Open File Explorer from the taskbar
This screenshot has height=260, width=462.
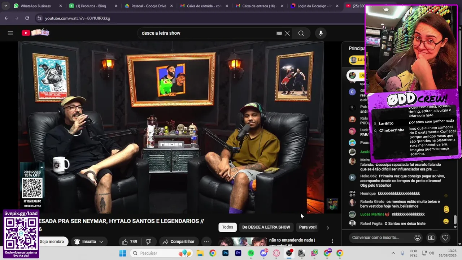click(x=200, y=253)
